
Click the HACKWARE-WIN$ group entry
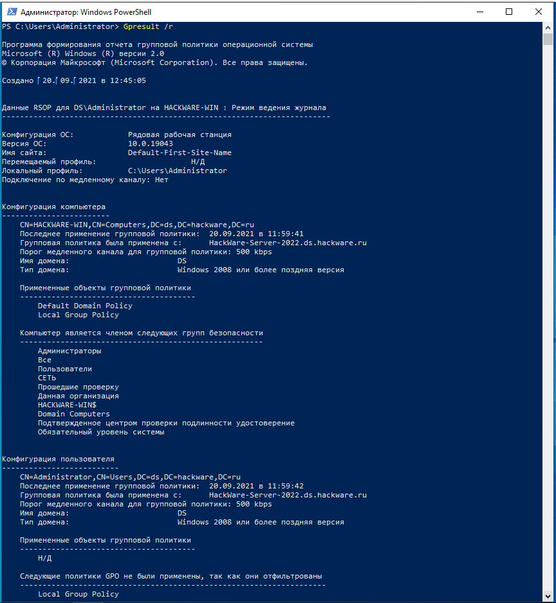coord(67,405)
